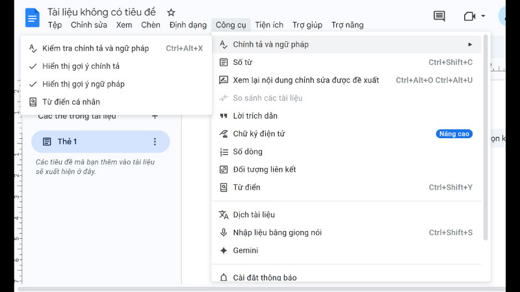Add a new document tab with plus
The width and height of the screenshot is (520, 292).
[x=155, y=116]
